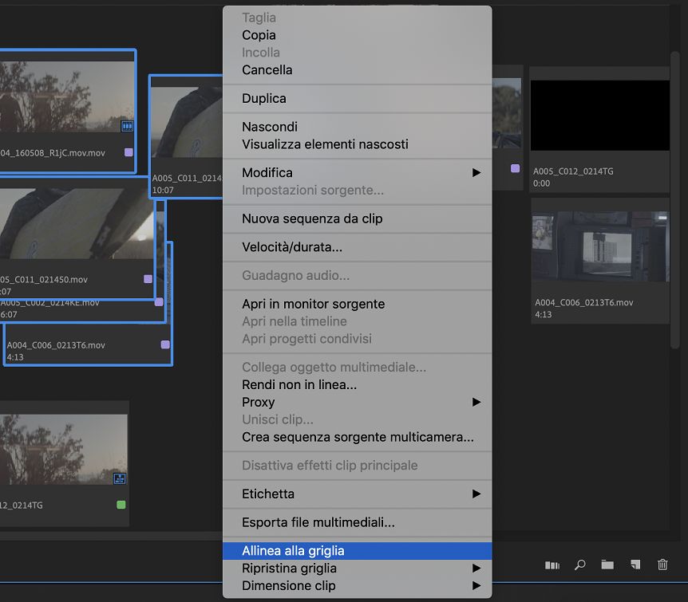
Task: Click the filmstrip badge on R1jC.mov.mov thumbnail
Action: pos(127,126)
